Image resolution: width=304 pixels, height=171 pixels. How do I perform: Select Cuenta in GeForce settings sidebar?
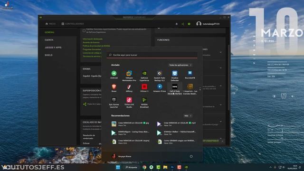[x=49, y=40]
